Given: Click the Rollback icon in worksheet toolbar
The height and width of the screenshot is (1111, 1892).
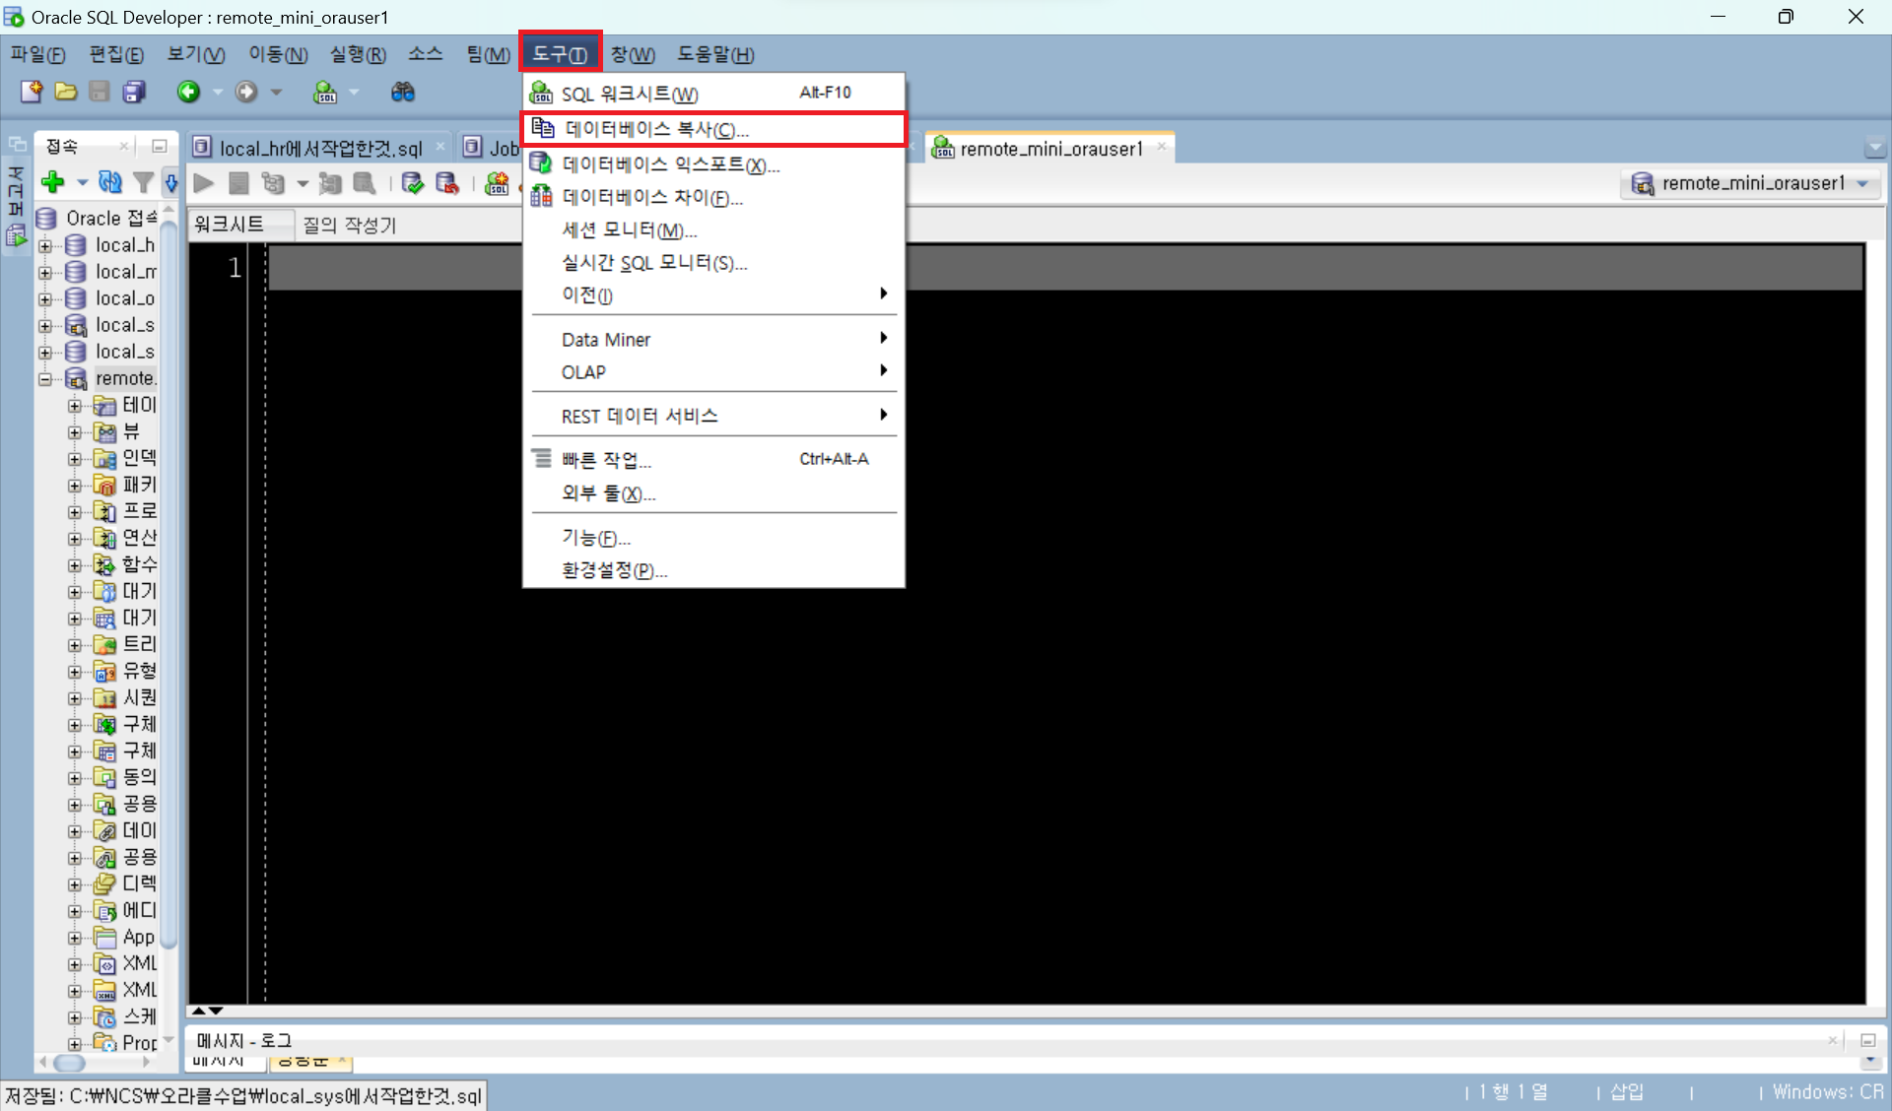Looking at the screenshot, I should [446, 183].
